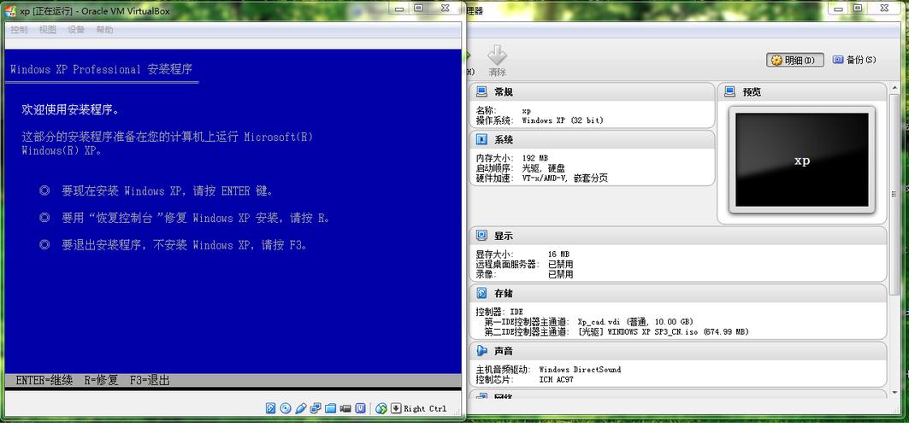Click the 明细(D) details button
909x427 pixels.
(794, 60)
